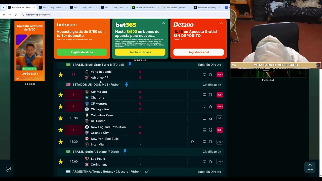Open lineup shirt icon for Columbus Crew match
Image resolution: width=322 pixels, height=181 pixels.
(211, 118)
